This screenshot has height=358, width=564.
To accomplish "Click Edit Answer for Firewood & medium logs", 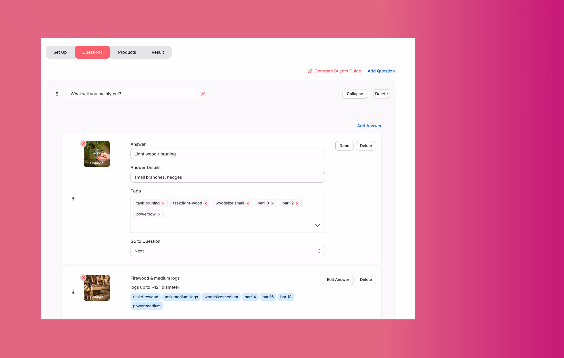I will tap(338, 279).
